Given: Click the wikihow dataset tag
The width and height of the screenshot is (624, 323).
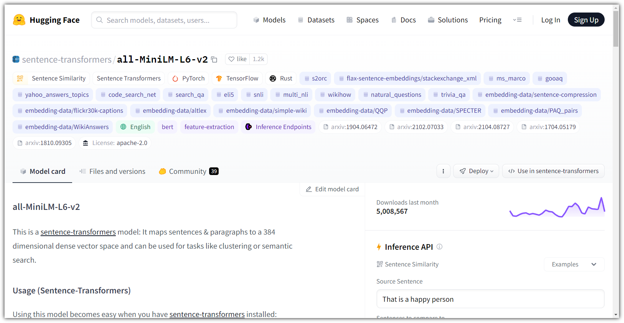Looking at the screenshot, I should (336, 95).
